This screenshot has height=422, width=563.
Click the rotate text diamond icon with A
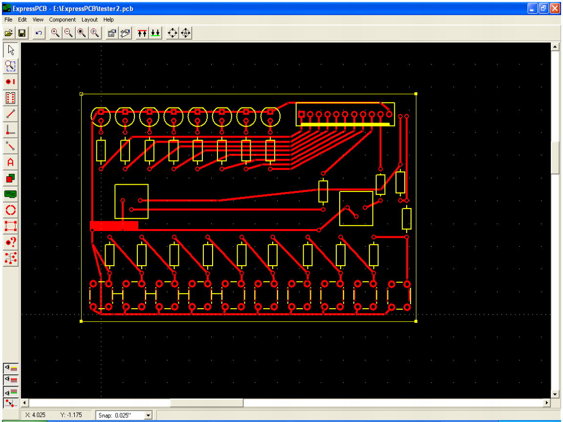tap(186, 33)
